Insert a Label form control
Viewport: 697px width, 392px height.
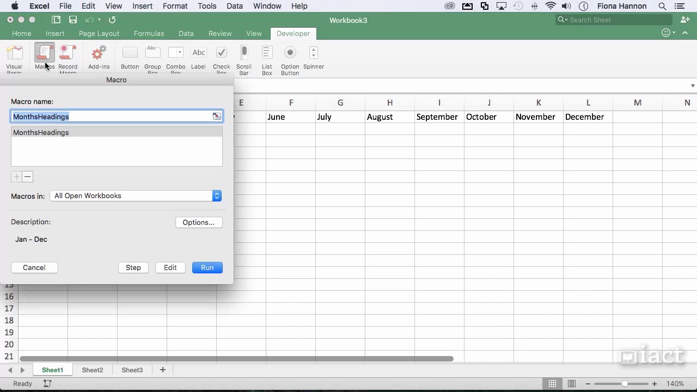pyautogui.click(x=199, y=53)
